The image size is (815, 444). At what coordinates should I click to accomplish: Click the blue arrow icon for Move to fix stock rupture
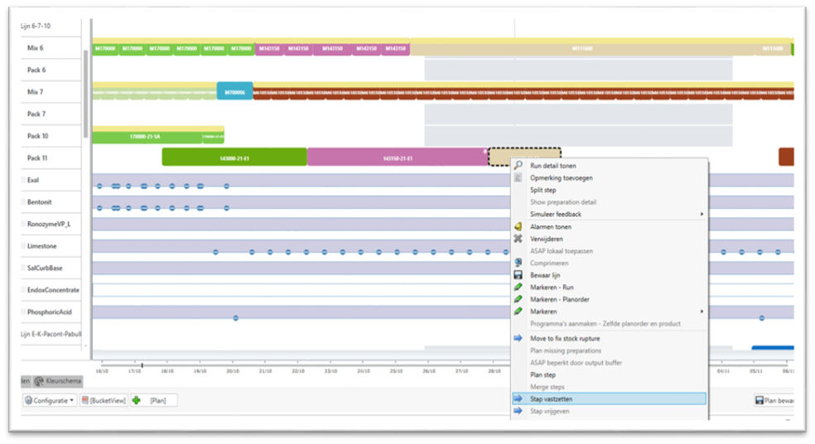[x=518, y=338]
